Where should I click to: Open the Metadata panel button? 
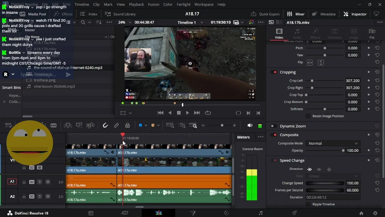[324, 14]
